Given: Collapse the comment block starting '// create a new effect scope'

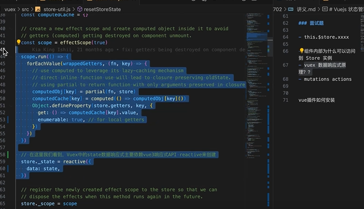Looking at the screenshot, I should (x=11, y=29).
